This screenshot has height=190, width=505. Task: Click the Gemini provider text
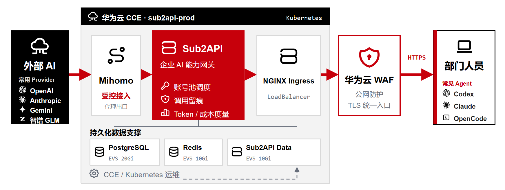pos(41,110)
